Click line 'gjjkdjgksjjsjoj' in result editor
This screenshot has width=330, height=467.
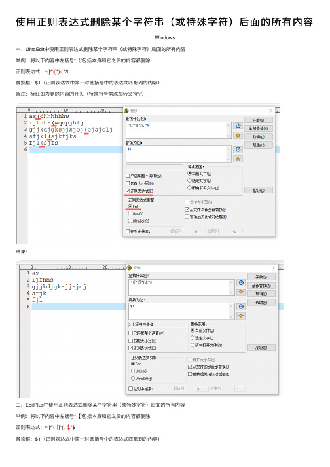[59, 286]
